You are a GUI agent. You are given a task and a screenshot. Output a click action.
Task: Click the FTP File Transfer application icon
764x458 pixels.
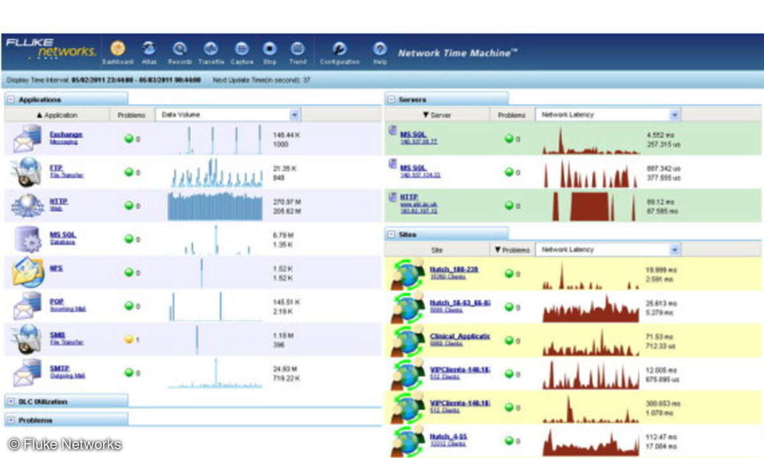(x=28, y=172)
